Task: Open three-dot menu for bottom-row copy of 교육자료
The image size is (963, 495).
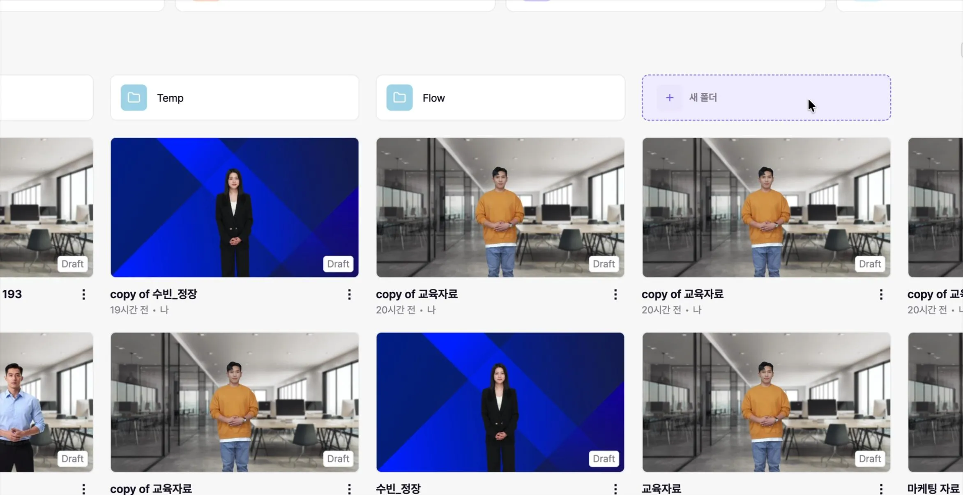Action: (x=349, y=489)
